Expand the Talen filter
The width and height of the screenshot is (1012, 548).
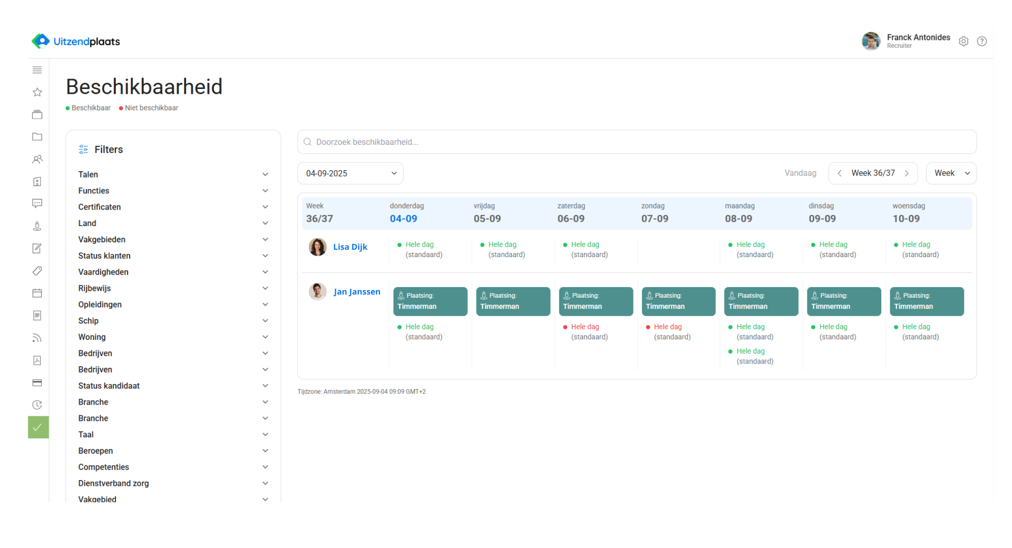(173, 174)
